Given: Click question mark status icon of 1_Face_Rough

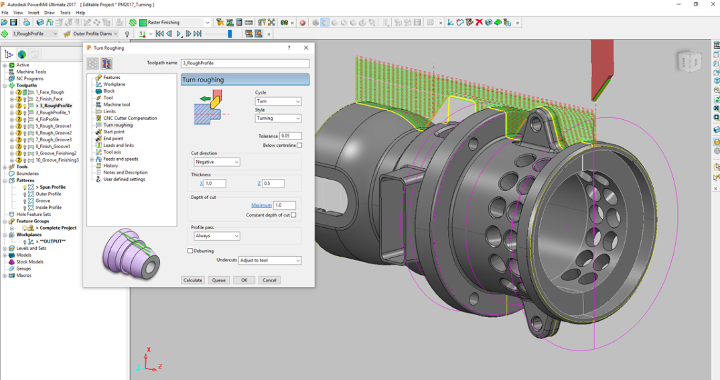Looking at the screenshot, I should [19, 92].
